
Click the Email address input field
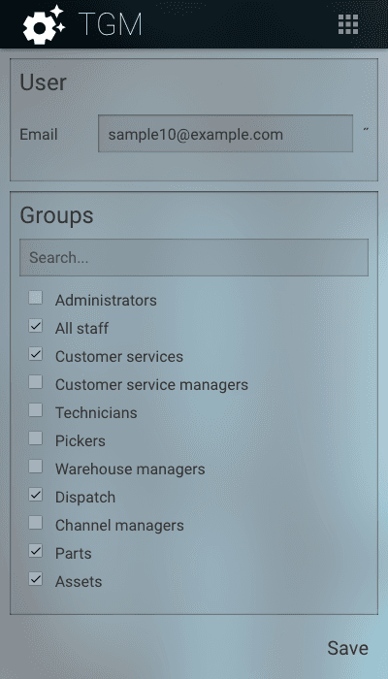click(225, 134)
